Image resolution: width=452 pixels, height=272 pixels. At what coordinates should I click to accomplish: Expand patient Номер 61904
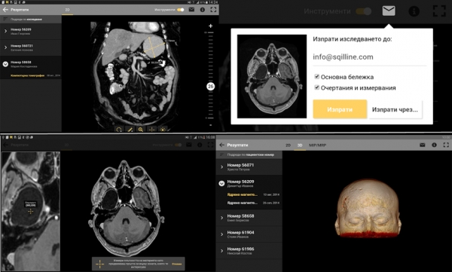249,234
